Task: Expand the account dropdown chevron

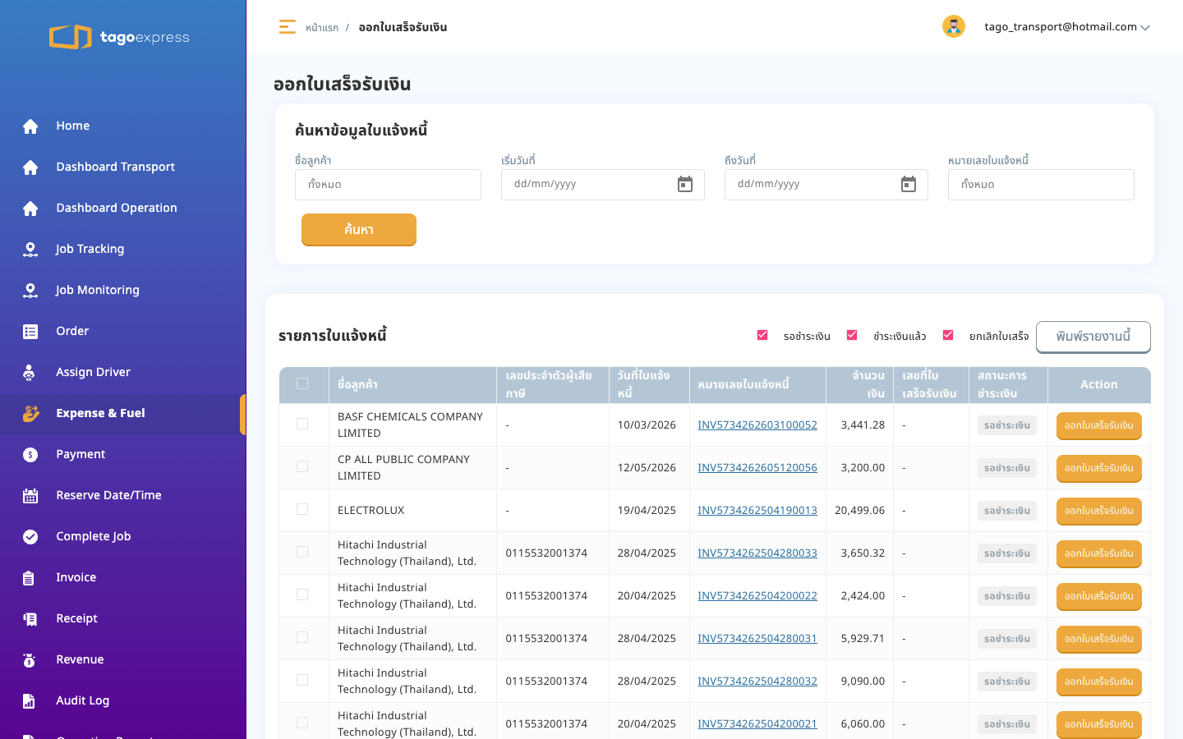Action: [1145, 27]
